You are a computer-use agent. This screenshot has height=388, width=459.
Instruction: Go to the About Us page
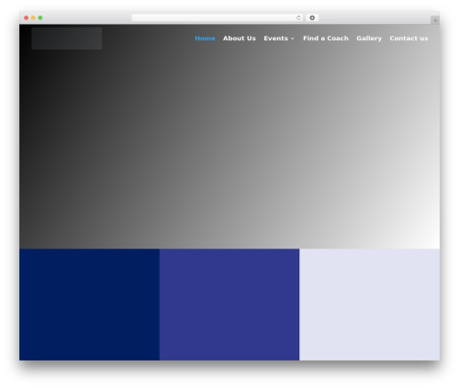(x=240, y=39)
